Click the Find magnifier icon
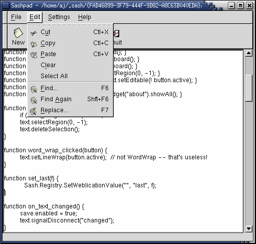Screen dimensions: 256x244 [x=34, y=89]
